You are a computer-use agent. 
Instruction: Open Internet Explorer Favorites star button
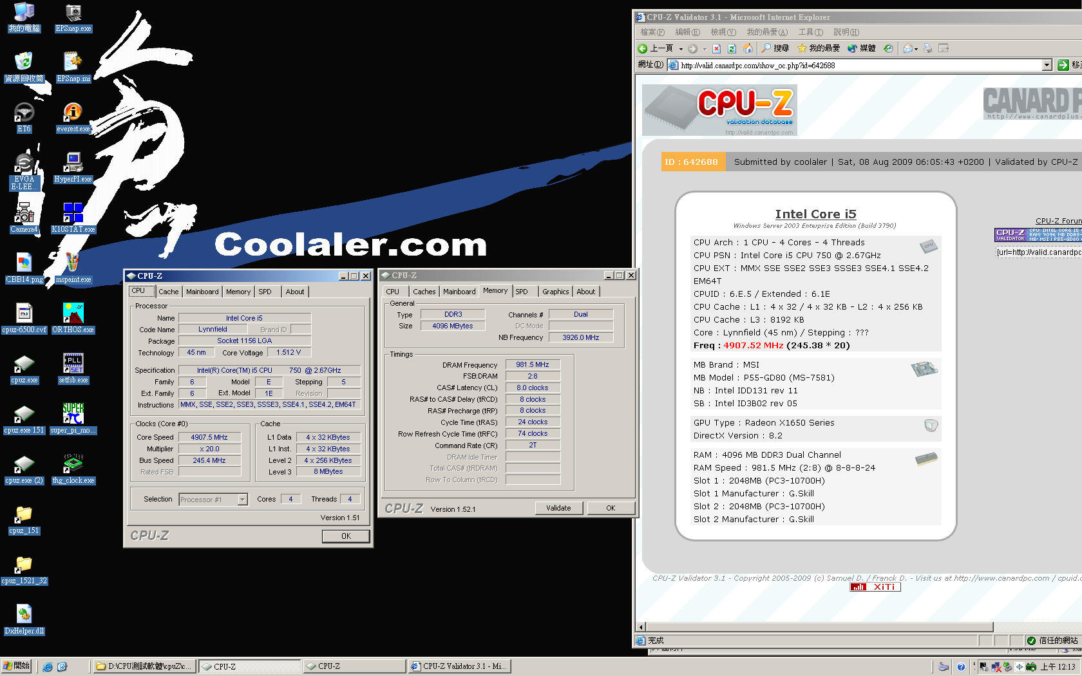819,48
